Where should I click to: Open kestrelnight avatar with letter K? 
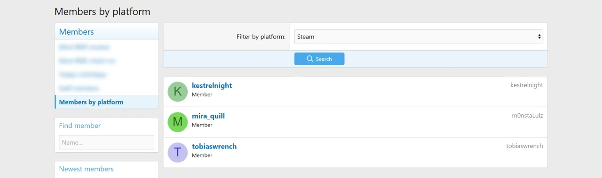click(x=177, y=91)
